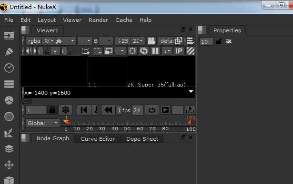Screen dimensions: 293x184
Task: Open the Draw nodes menu (pencil icon)
Action: pyautogui.click(x=9, y=52)
